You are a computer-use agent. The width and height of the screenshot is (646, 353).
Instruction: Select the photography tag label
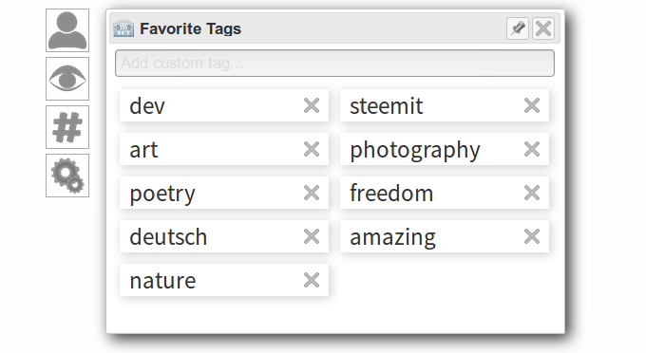[x=415, y=150]
